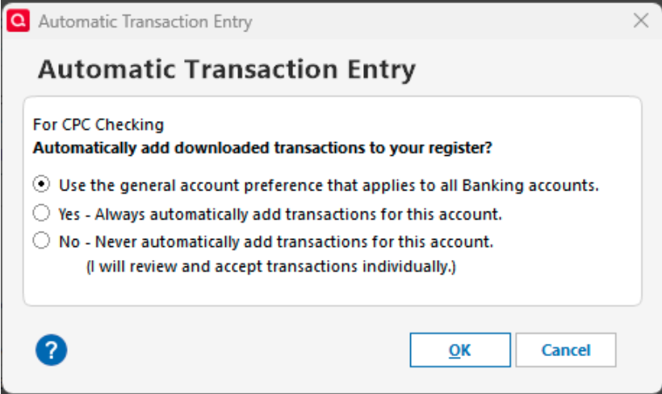Image resolution: width=662 pixels, height=394 pixels.
Task: Choose the 'Yes - Always' radio button
Action: click(x=40, y=213)
